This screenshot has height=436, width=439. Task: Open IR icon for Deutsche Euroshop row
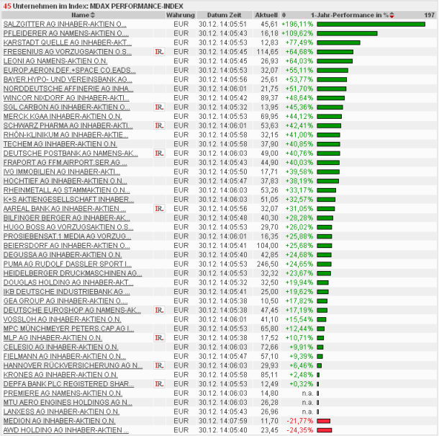click(x=159, y=310)
